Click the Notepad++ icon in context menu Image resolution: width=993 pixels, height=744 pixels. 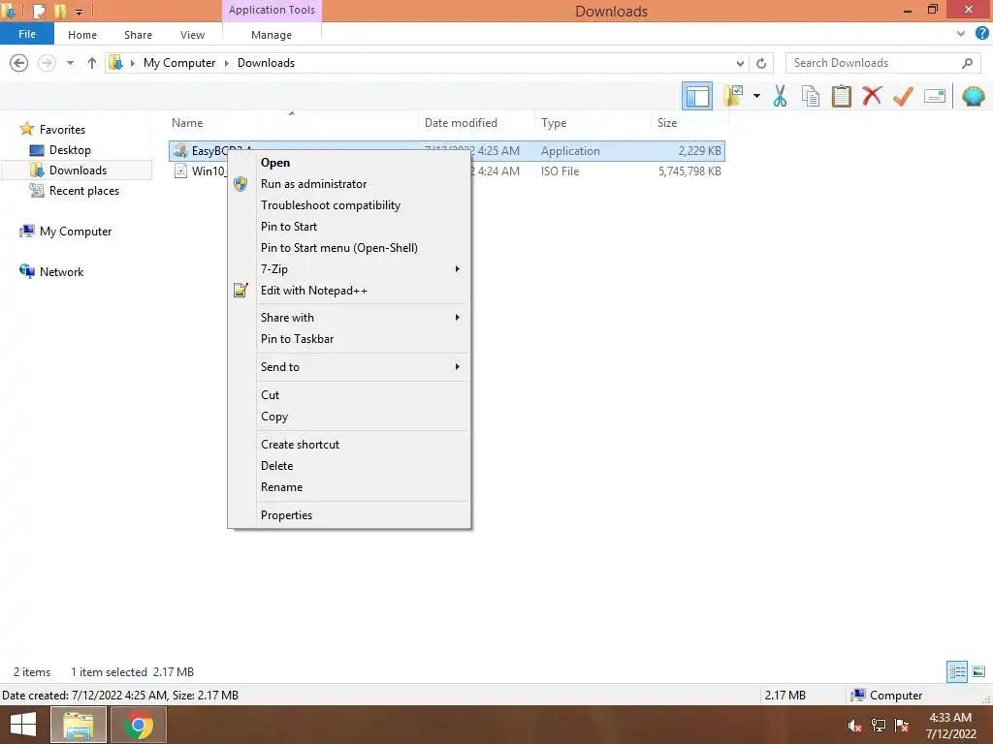[240, 291]
